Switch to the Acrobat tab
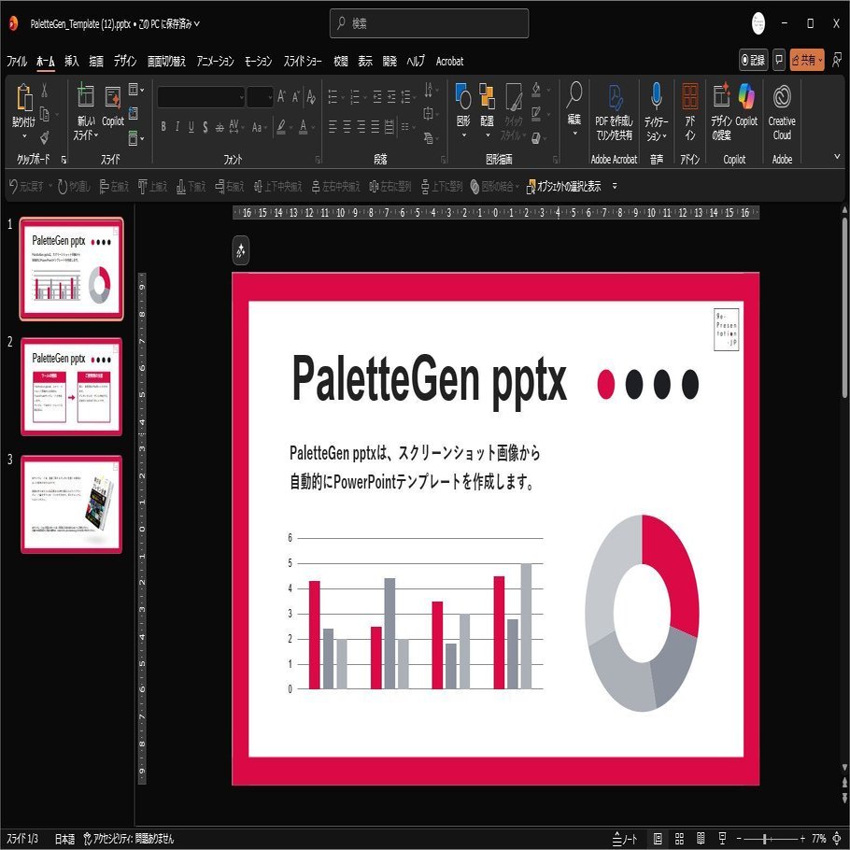Screen dimensions: 850x850 coord(449,62)
